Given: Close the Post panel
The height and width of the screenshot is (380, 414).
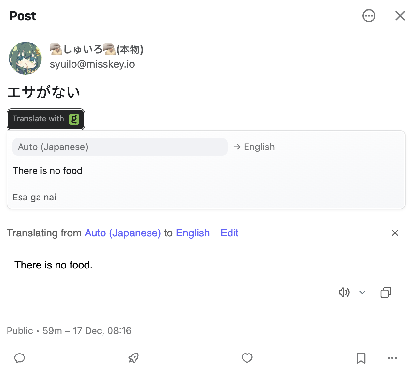Looking at the screenshot, I should [x=400, y=16].
